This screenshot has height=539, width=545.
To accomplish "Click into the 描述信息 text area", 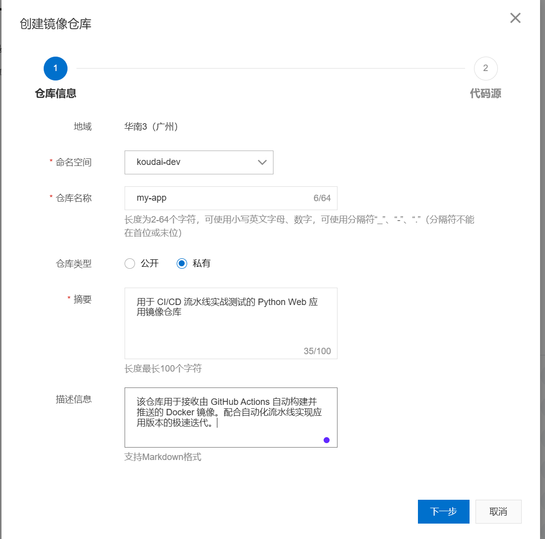I will tap(231, 418).
